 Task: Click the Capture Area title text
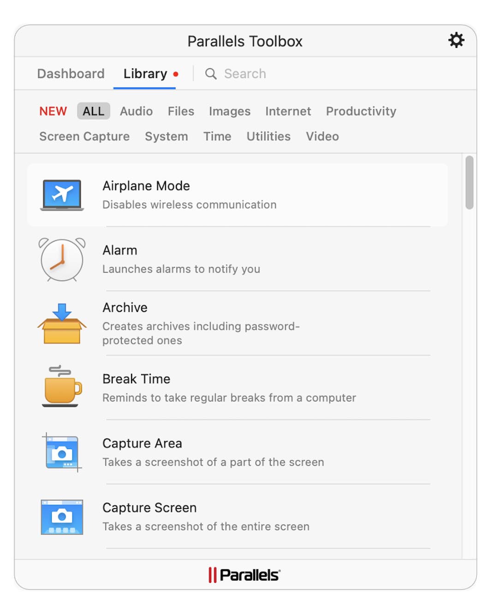tap(142, 444)
